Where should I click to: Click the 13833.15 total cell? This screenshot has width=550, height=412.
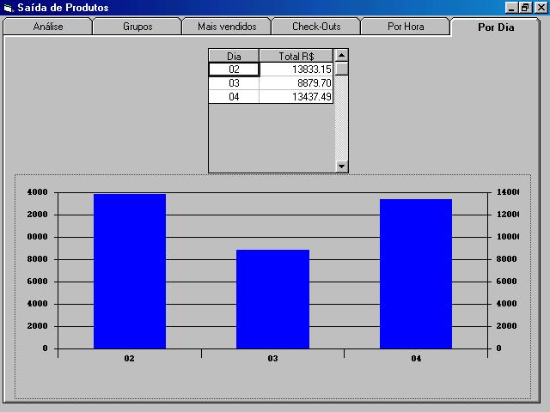point(296,70)
